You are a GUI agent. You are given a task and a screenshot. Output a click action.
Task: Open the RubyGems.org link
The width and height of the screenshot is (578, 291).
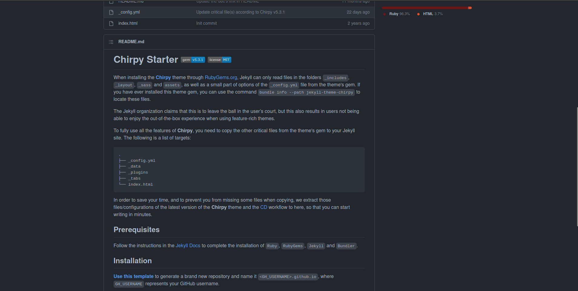click(221, 78)
